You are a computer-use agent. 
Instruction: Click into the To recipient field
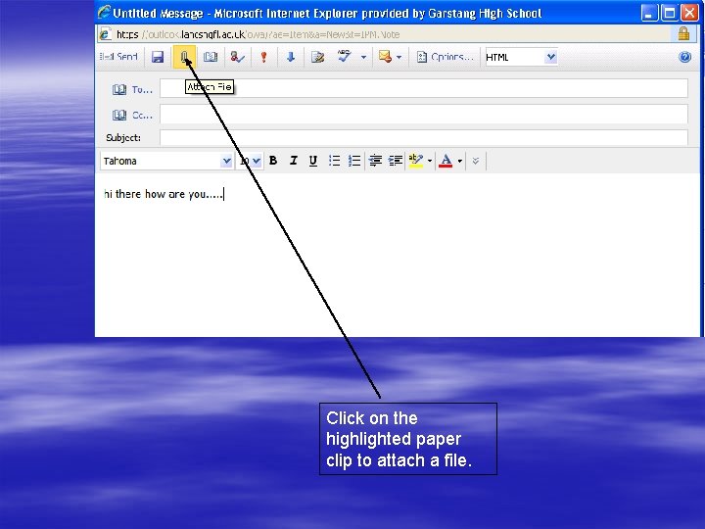424,88
